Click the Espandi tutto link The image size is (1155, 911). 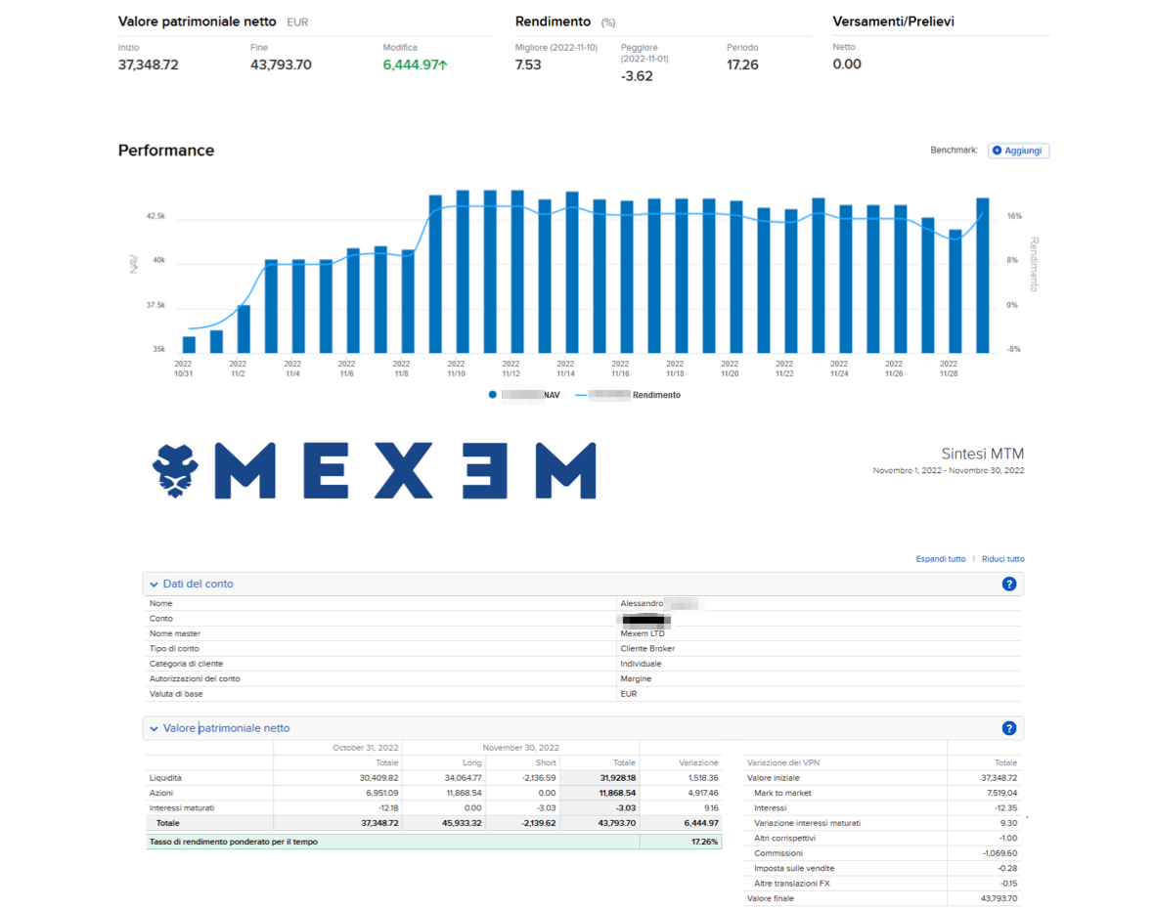pyautogui.click(x=940, y=559)
